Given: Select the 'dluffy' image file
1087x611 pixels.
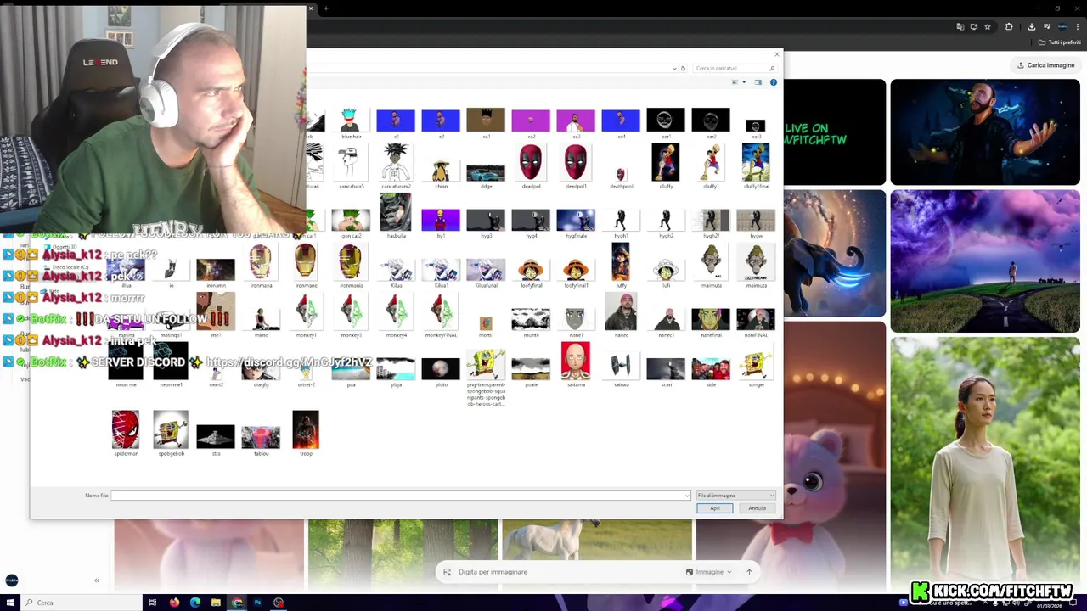Looking at the screenshot, I should pyautogui.click(x=666, y=165).
